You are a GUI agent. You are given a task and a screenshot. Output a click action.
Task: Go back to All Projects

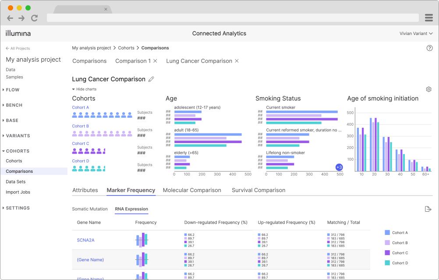point(18,48)
